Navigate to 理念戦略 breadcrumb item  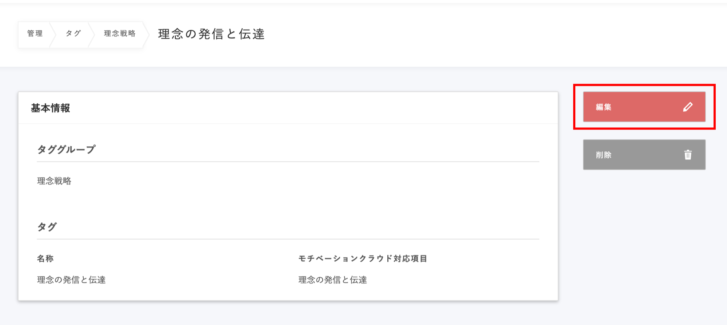[x=120, y=33]
